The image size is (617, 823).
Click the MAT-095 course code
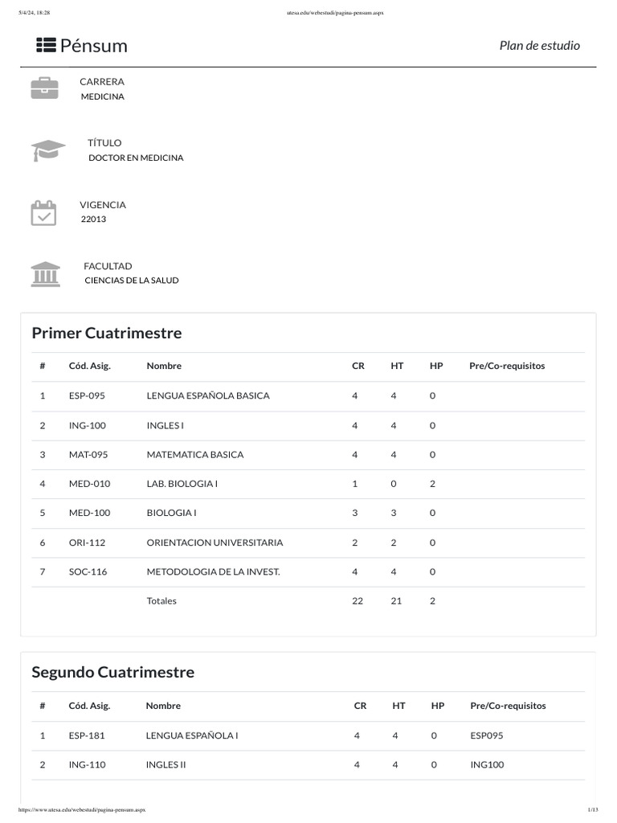(88, 454)
